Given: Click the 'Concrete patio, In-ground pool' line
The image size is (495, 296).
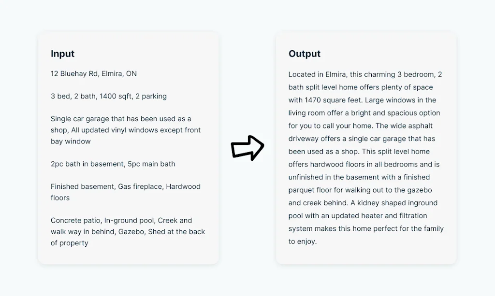Looking at the screenshot, I should point(121,220).
